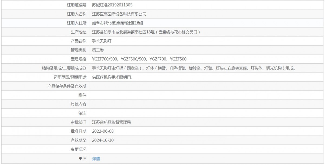Click the 注册人名称 label
Image resolution: width=325 pixels, height=165 pixels.
point(77,14)
